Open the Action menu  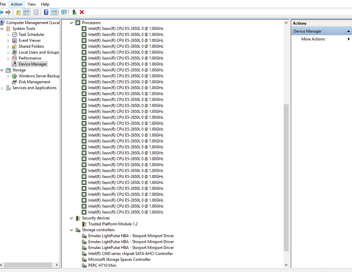coord(16,4)
